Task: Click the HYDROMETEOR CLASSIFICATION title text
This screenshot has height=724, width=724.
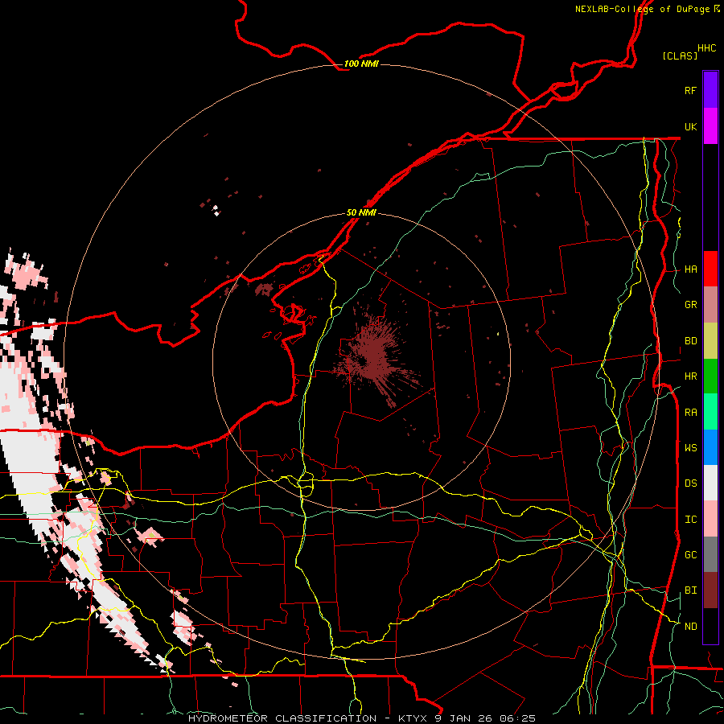Action: pos(282,718)
